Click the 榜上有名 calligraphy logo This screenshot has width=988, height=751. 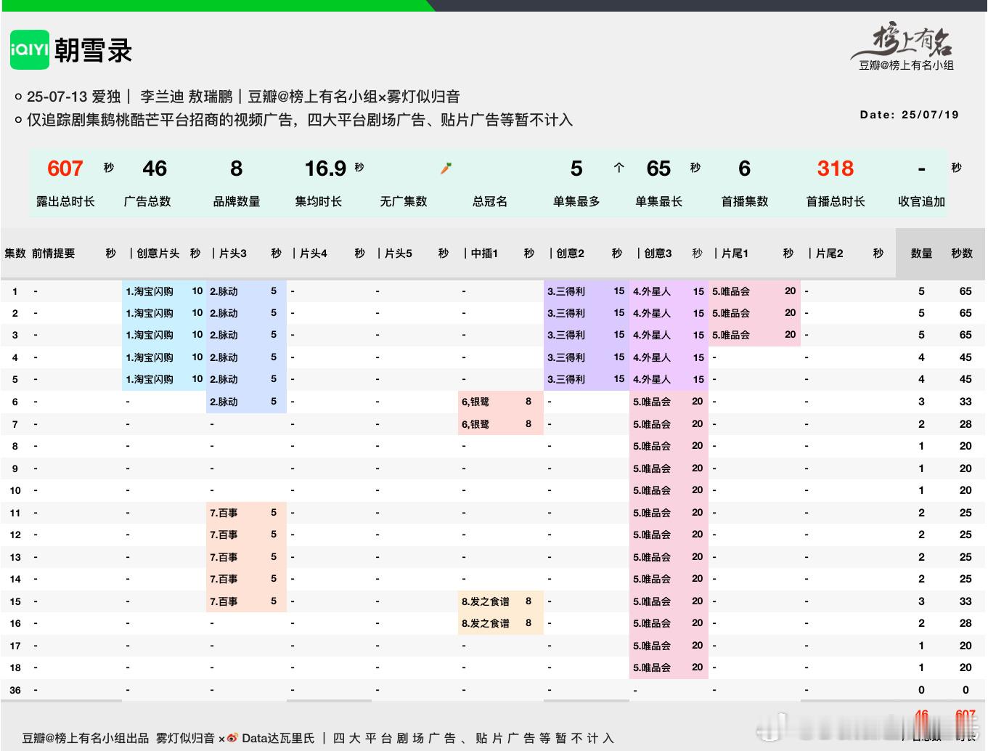904,41
